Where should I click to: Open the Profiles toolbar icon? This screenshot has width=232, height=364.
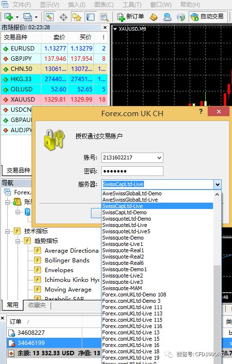(27, 17)
